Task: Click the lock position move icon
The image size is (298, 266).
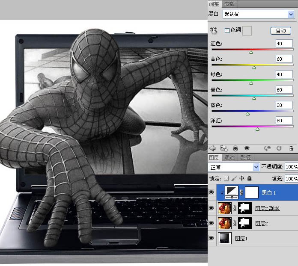Action: [241, 178]
